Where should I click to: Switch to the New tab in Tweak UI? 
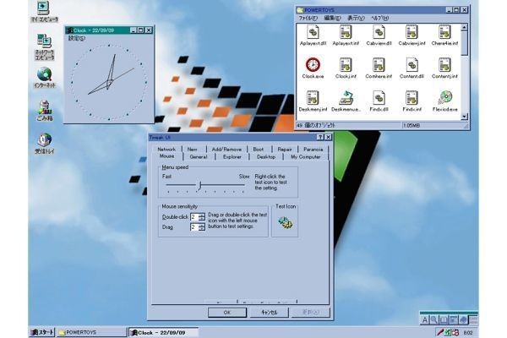tap(193, 149)
